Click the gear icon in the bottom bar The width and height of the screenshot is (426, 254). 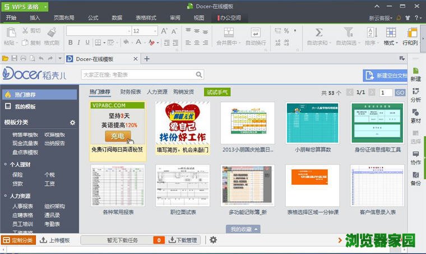click(x=213, y=240)
